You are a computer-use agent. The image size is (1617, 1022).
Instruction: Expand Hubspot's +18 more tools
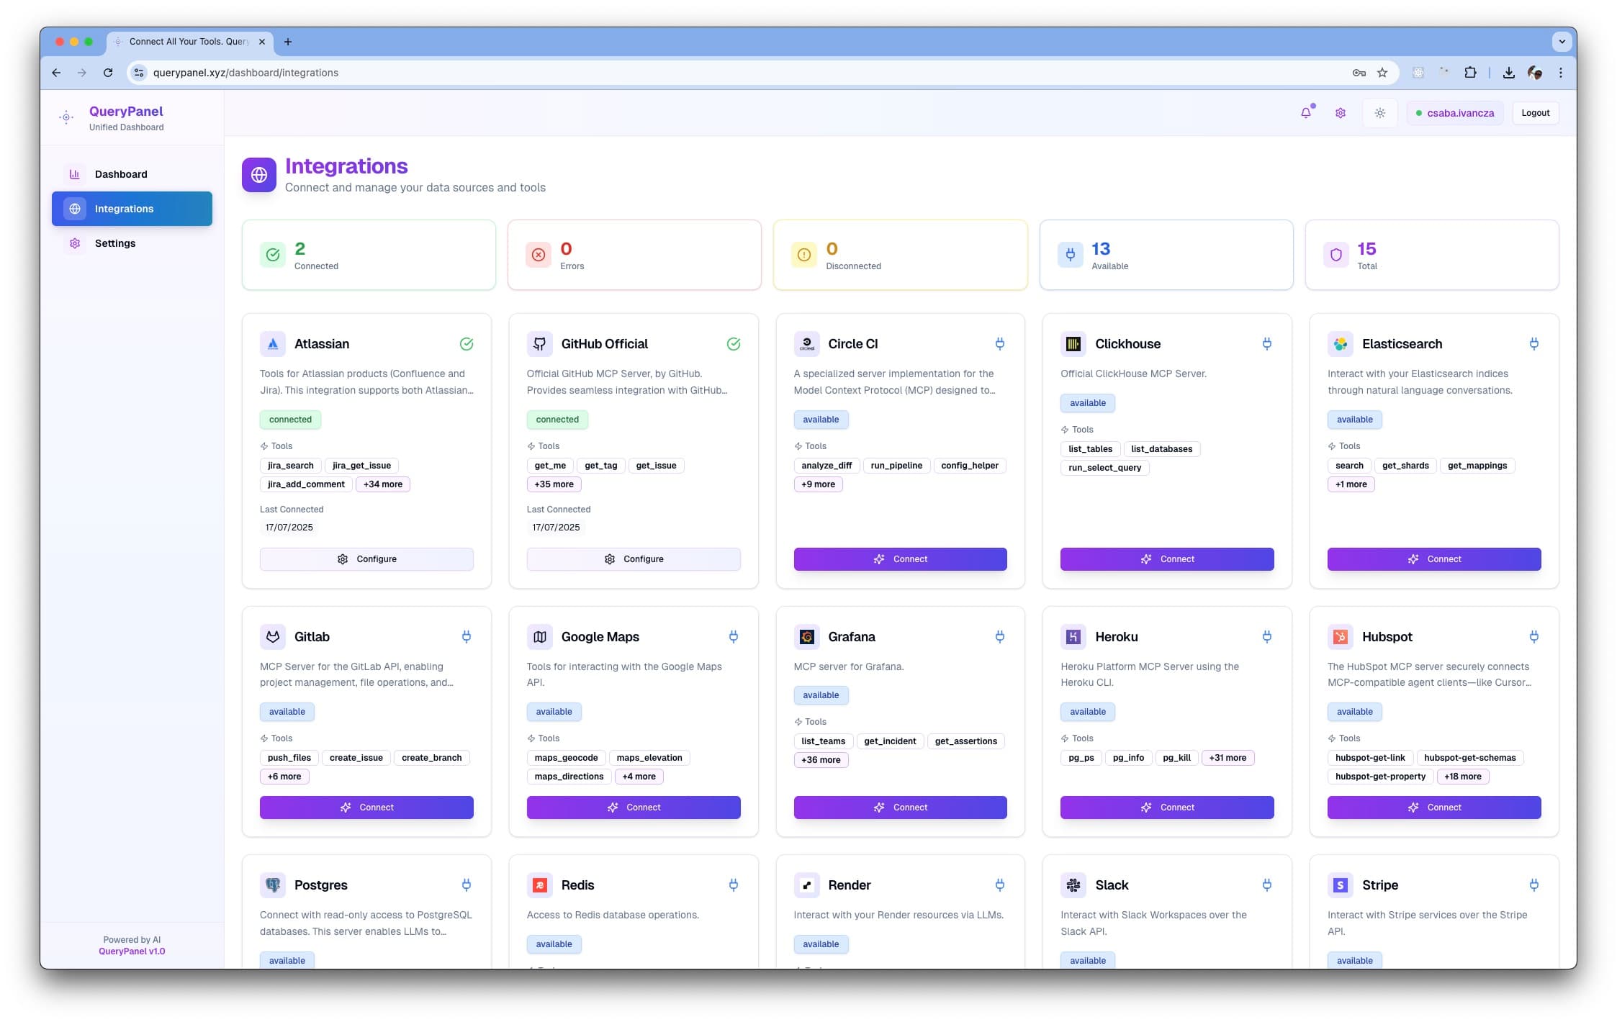click(1463, 777)
